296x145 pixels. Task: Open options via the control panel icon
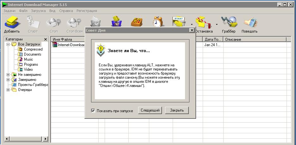137,22
